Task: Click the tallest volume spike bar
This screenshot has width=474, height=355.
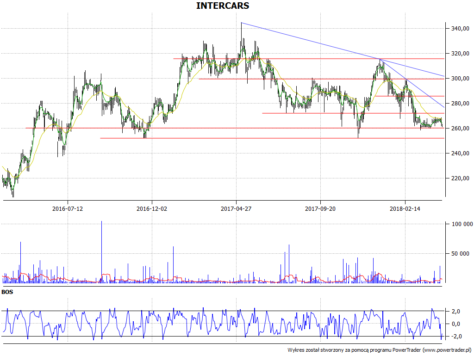Action: 101,252
